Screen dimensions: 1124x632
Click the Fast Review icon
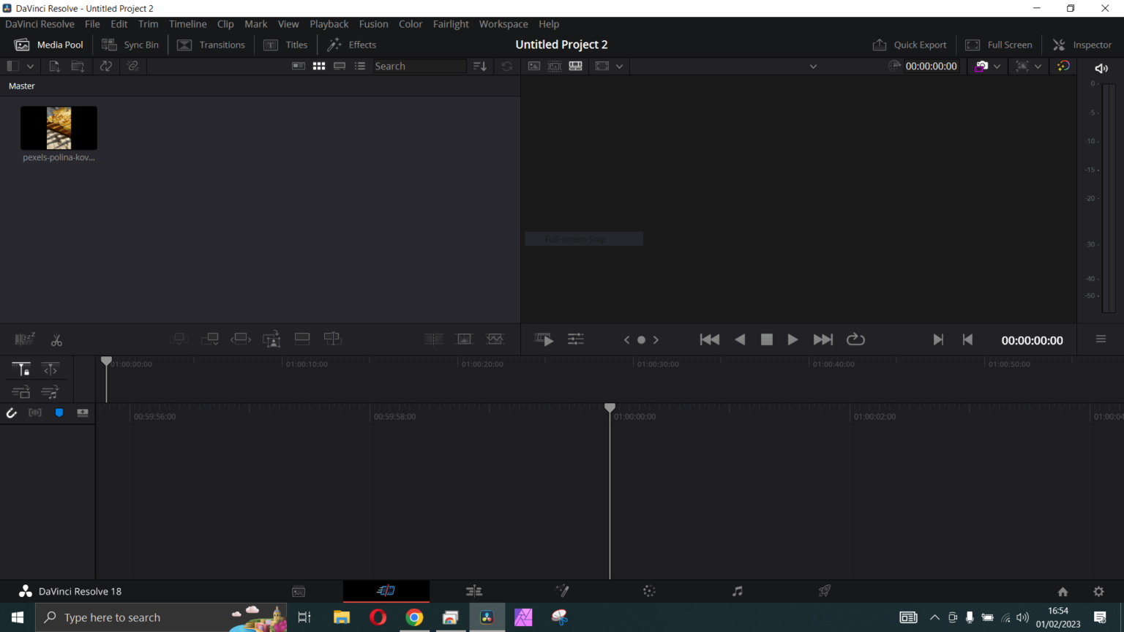pyautogui.click(x=544, y=339)
